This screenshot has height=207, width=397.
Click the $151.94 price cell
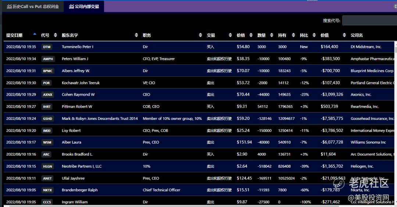[244, 142]
